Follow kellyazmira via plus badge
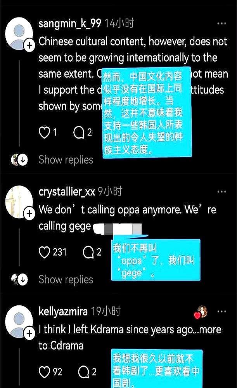 click(x=29, y=333)
